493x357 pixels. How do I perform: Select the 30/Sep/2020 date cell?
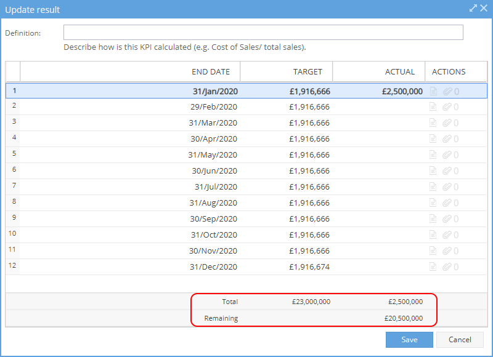(x=130, y=219)
